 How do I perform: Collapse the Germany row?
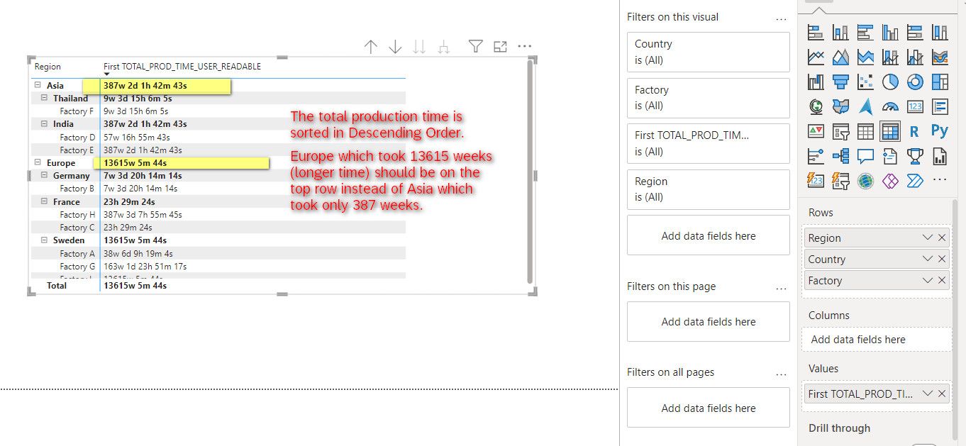point(43,175)
